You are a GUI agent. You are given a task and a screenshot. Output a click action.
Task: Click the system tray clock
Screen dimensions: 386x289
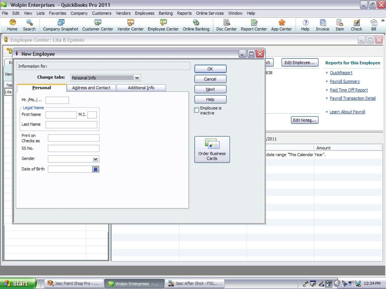coord(372,283)
